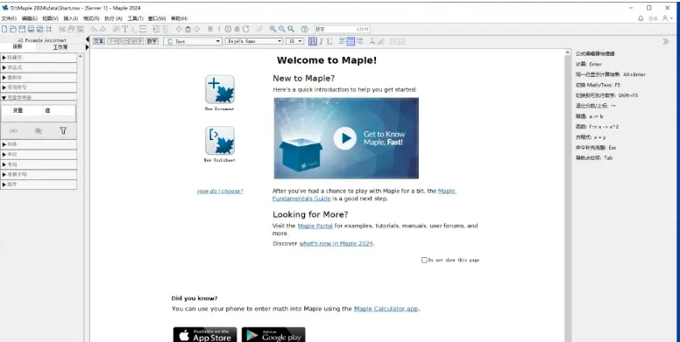Viewport: 680px width, 342px height.
Task: Create a new file from the toolbar
Action: (x=4, y=29)
